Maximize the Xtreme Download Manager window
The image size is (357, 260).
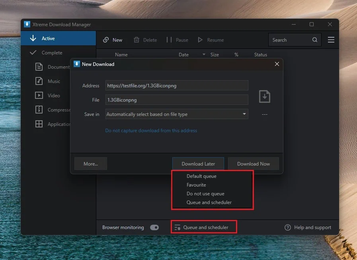click(x=312, y=24)
